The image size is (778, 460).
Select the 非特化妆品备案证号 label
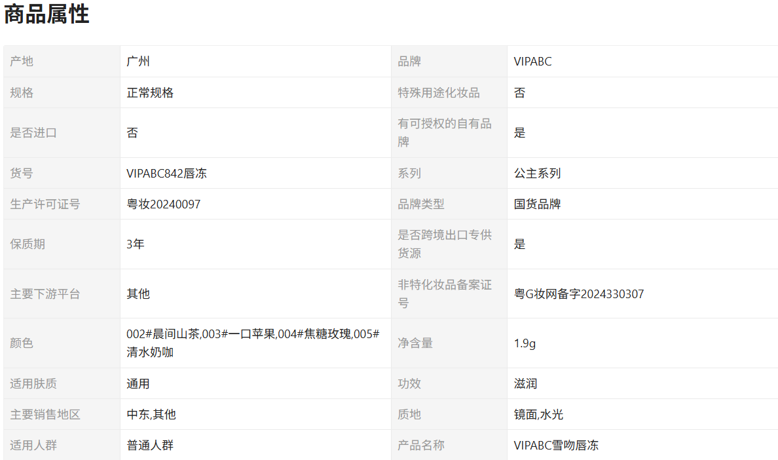point(445,294)
